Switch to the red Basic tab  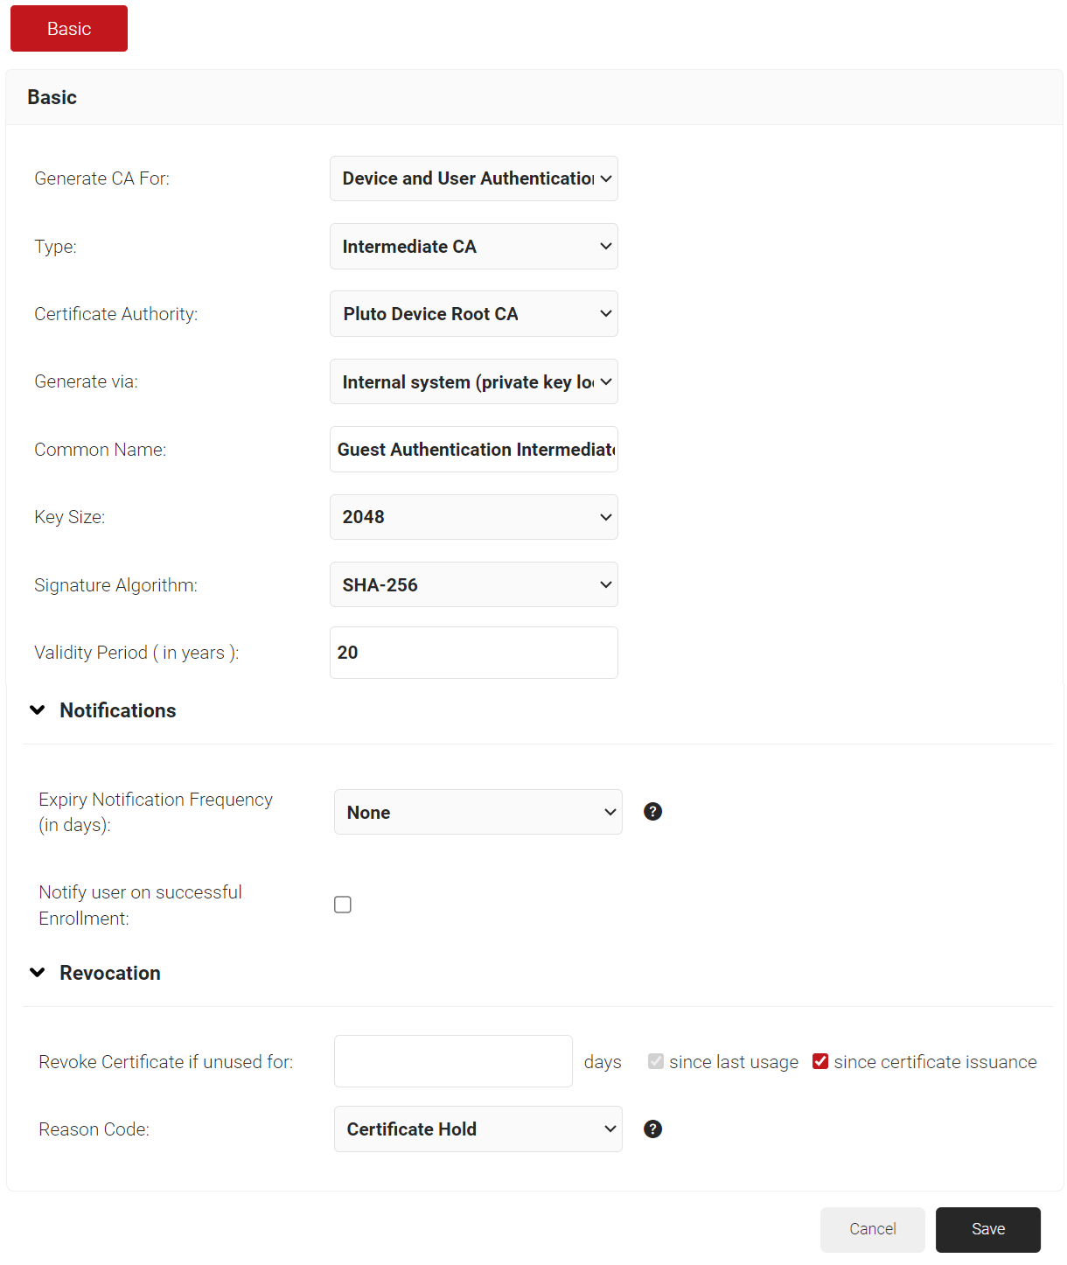(69, 29)
